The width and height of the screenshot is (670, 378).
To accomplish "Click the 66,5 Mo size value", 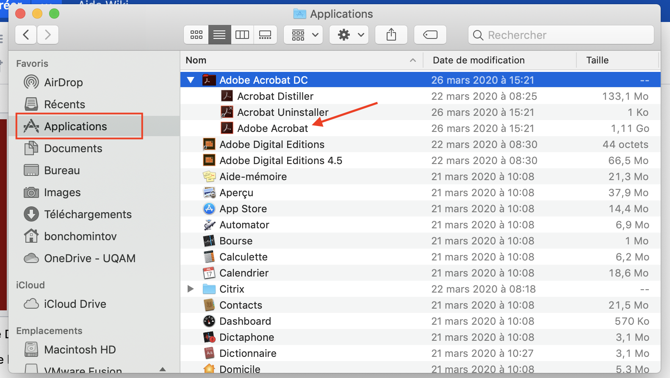I will (628, 160).
